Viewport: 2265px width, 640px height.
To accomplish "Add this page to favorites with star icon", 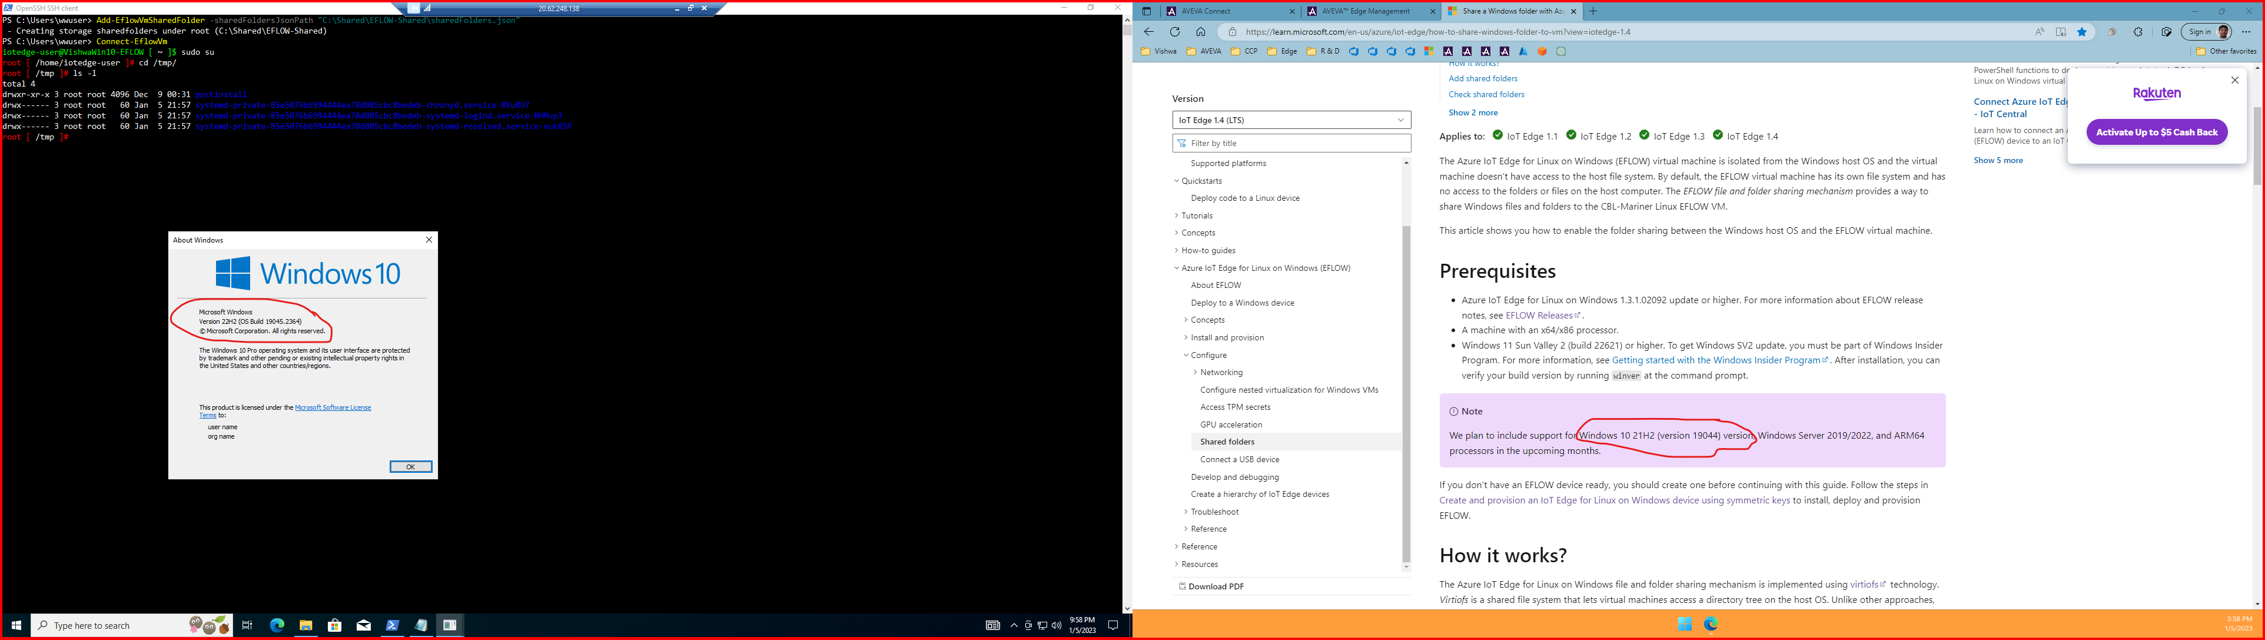I will pos(2081,32).
